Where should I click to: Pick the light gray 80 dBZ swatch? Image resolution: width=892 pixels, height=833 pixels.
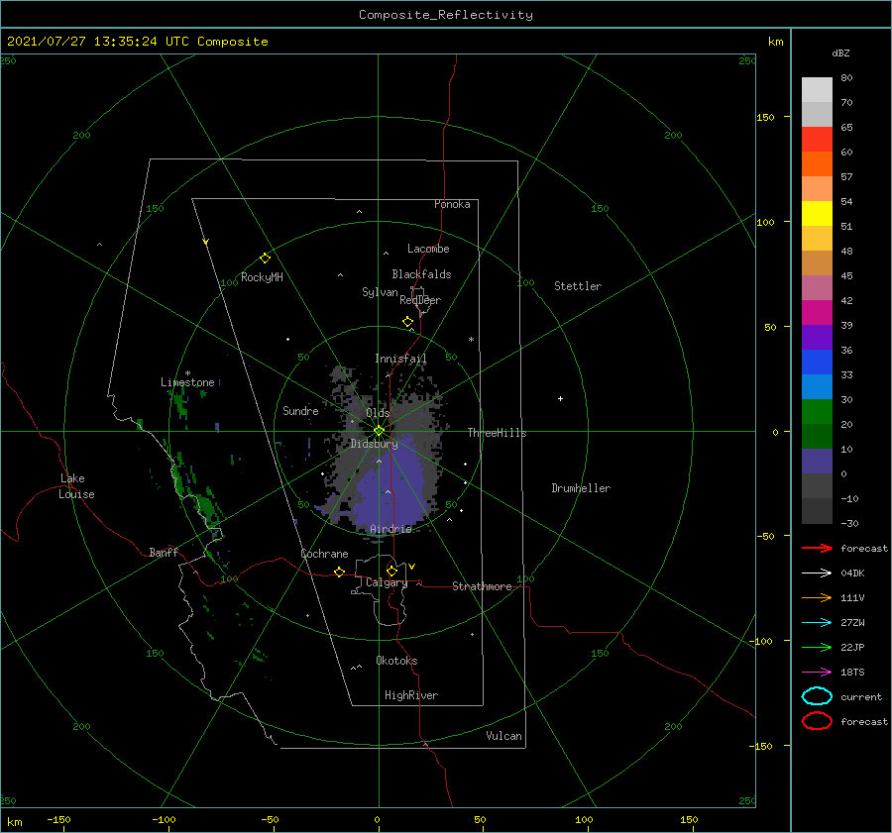pyautogui.click(x=817, y=89)
